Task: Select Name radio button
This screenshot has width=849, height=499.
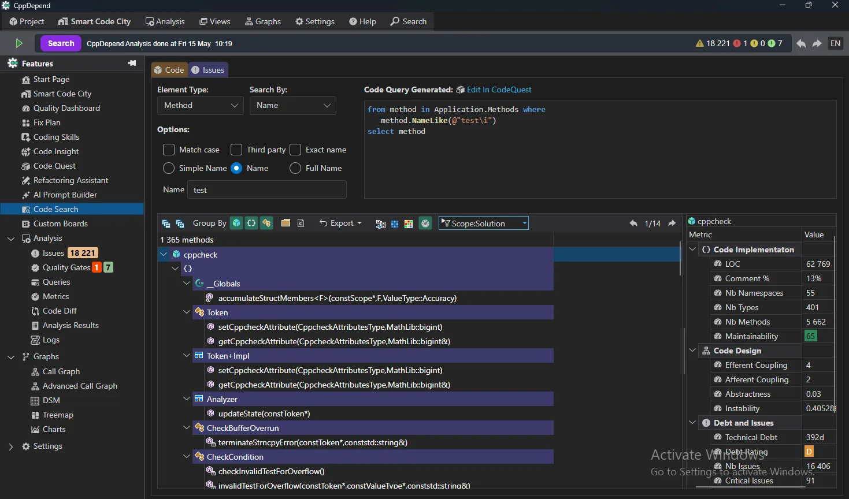Action: [x=236, y=168]
